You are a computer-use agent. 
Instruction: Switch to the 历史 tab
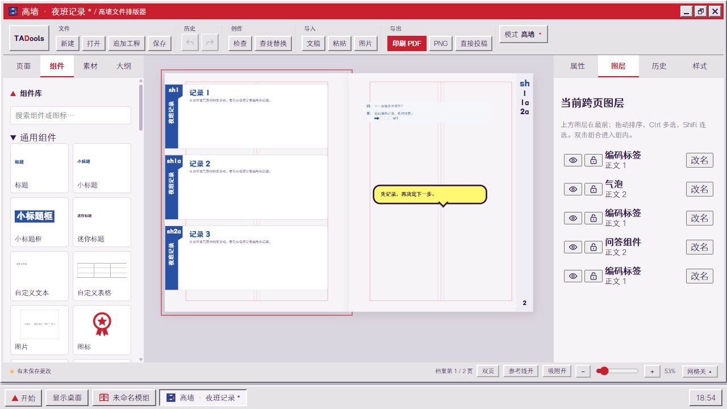tap(659, 66)
